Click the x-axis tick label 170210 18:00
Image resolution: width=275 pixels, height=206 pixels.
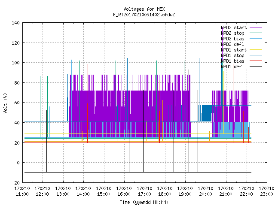tap(165, 191)
